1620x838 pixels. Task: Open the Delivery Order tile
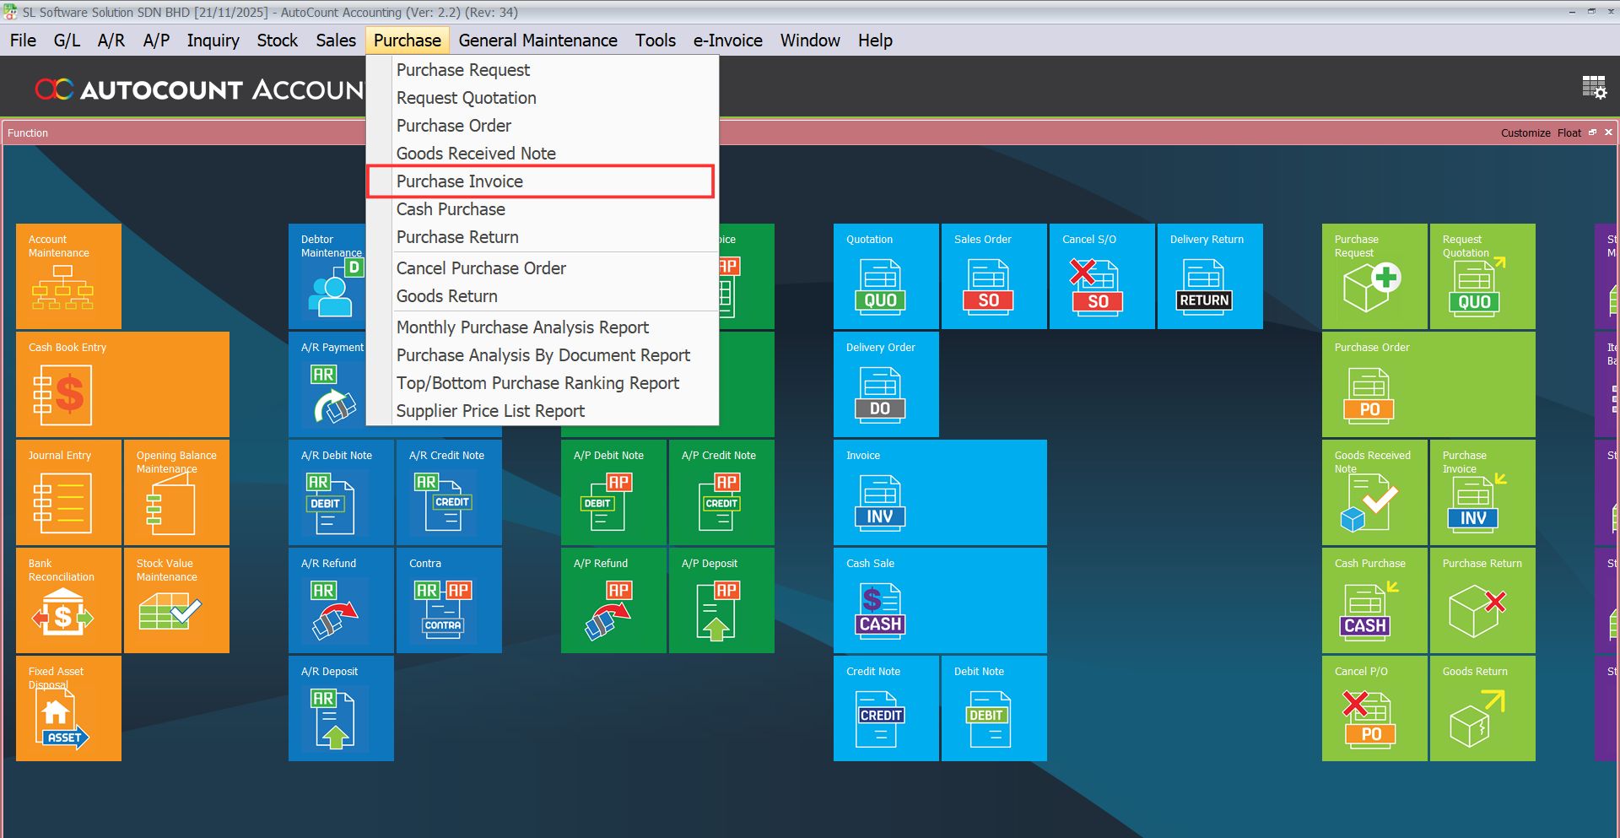(885, 384)
